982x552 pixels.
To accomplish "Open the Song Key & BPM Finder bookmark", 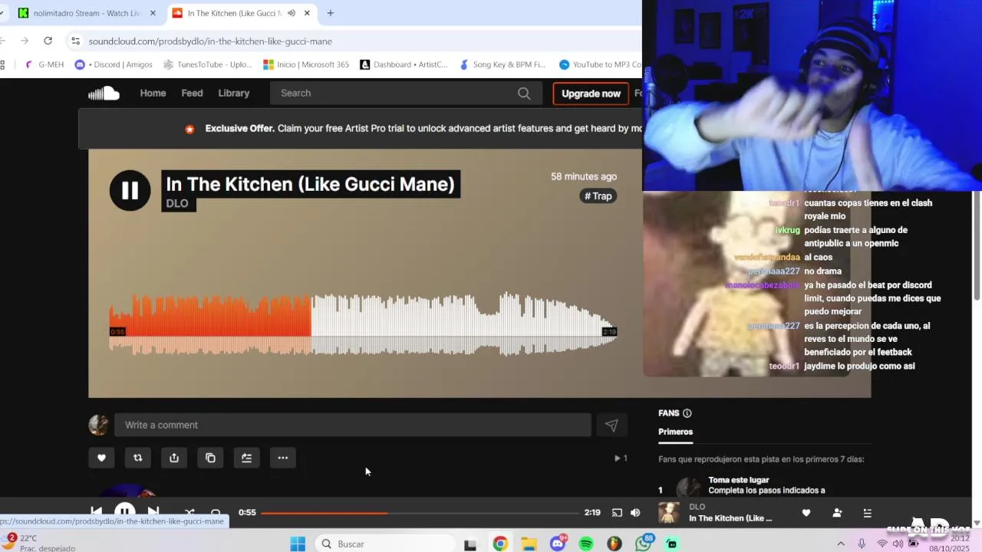I will [503, 64].
